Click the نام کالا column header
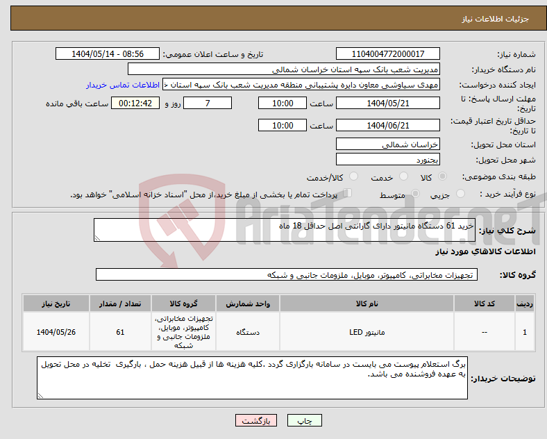 [367, 304]
